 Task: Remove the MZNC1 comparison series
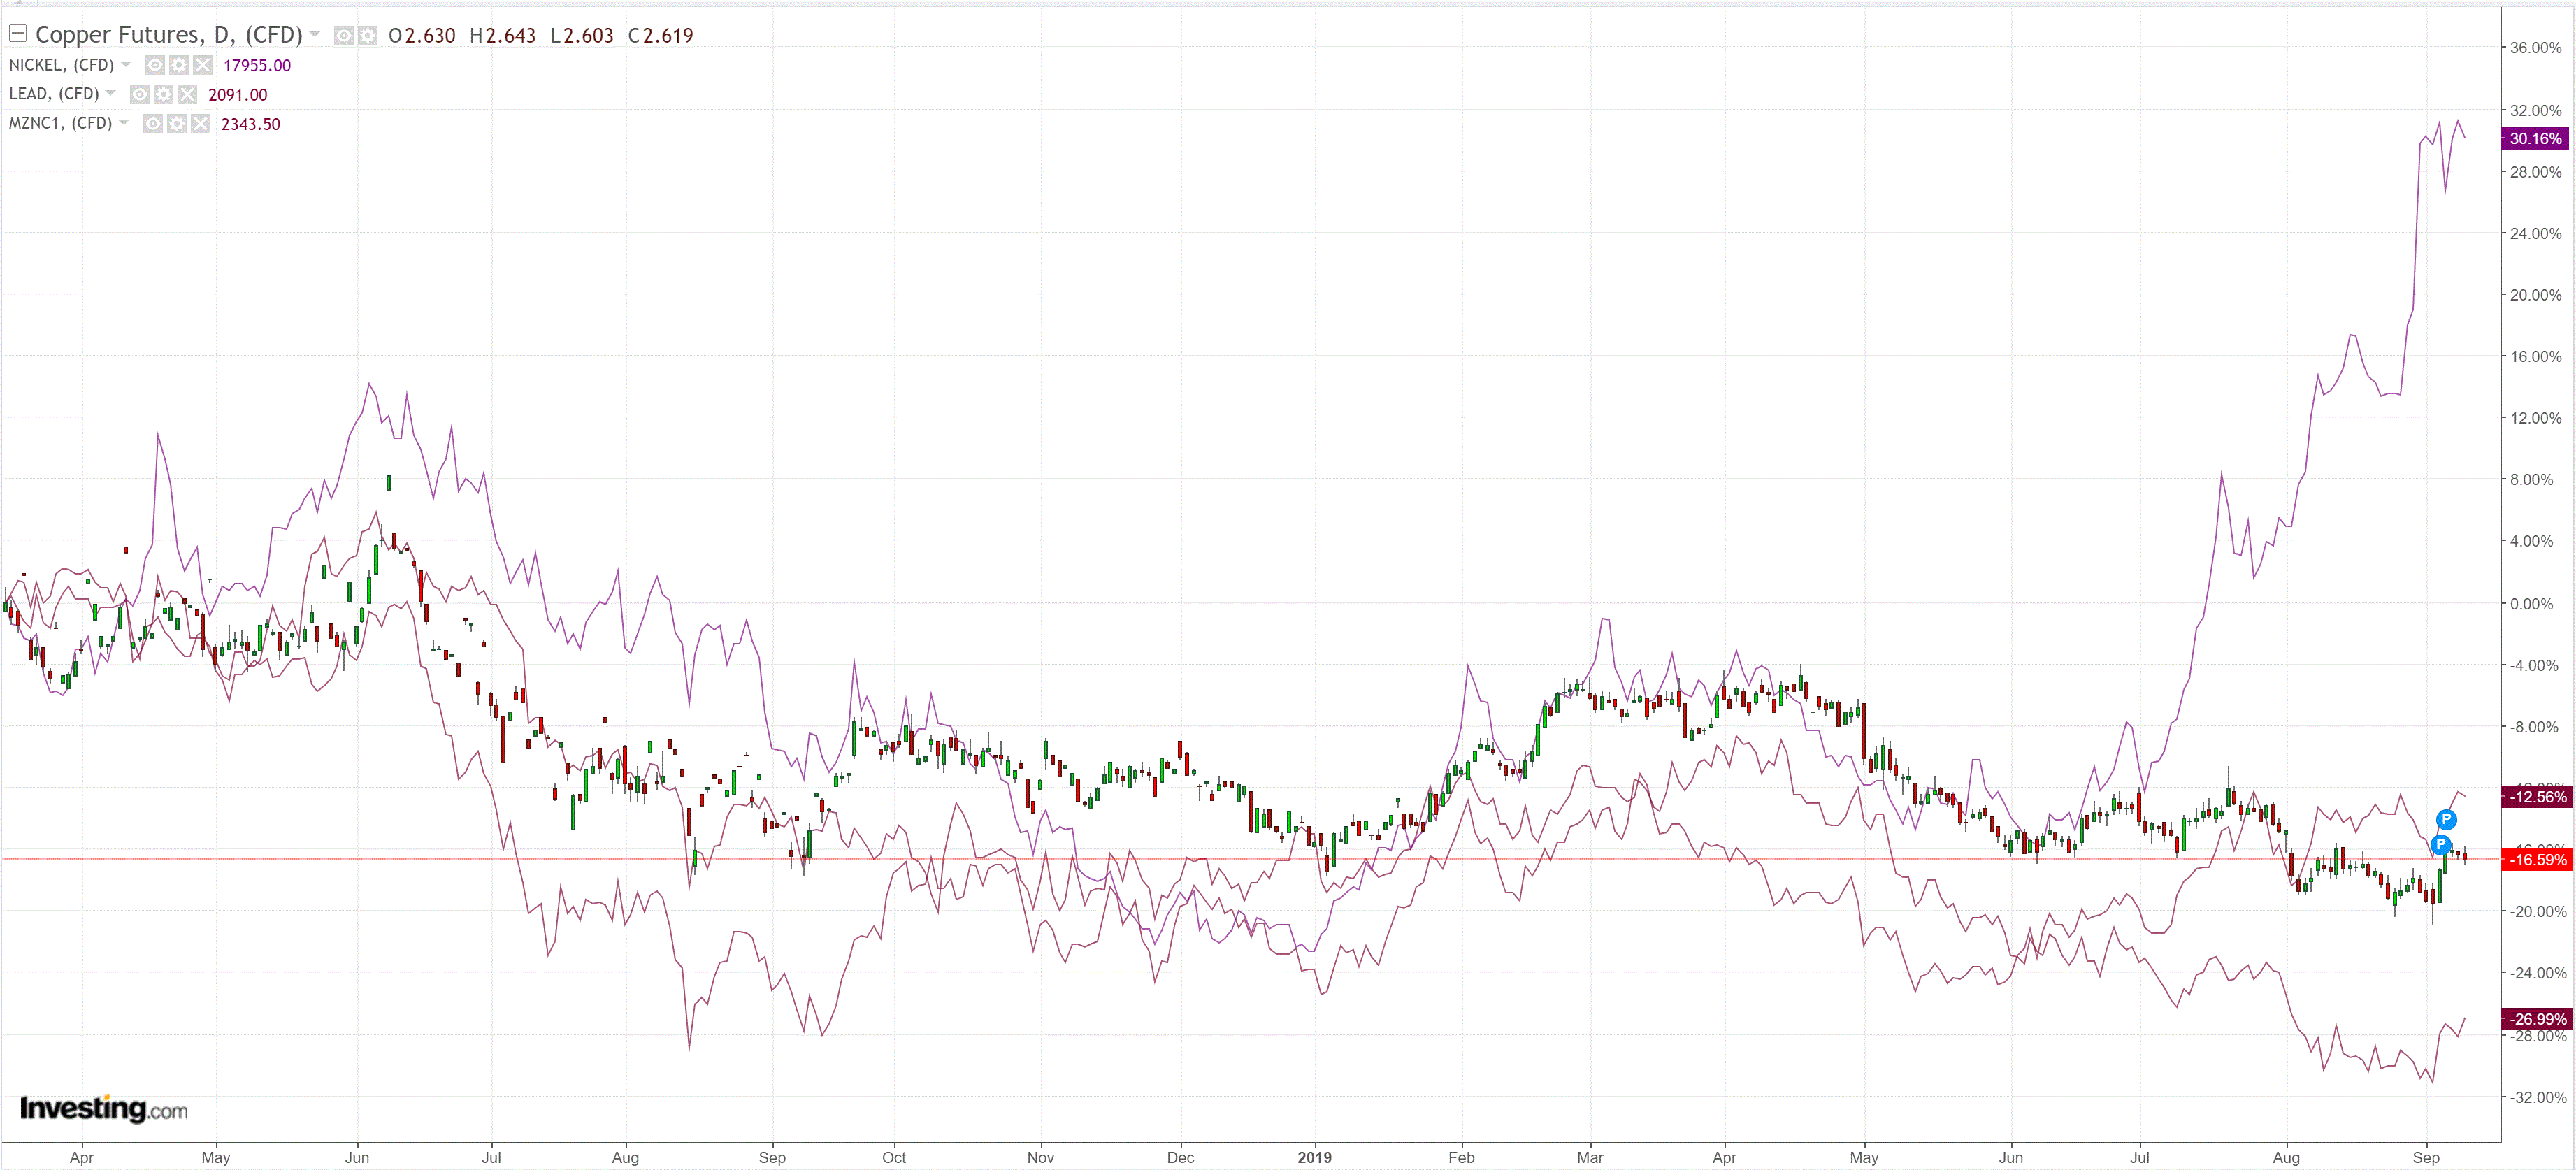pyautogui.click(x=201, y=124)
